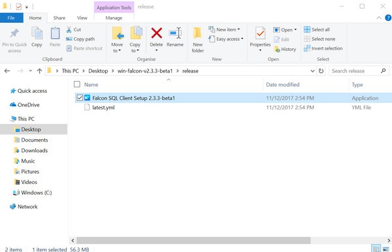Go up one folder level arrow
Image resolution: width=392 pixels, height=252 pixels.
39,71
